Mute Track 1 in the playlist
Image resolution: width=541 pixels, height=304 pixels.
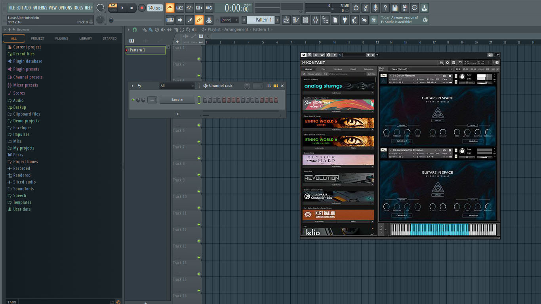(x=199, y=59)
